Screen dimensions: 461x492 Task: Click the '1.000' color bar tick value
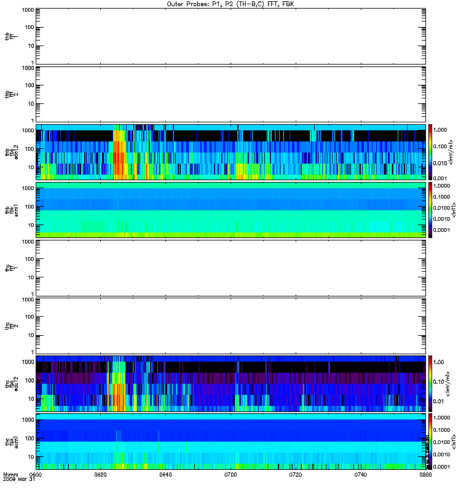[x=440, y=130]
